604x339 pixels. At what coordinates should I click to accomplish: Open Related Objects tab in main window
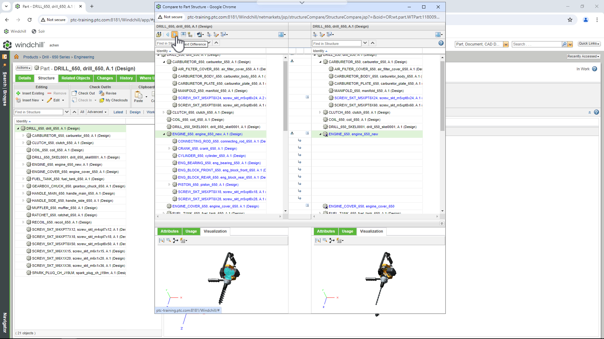(76, 78)
